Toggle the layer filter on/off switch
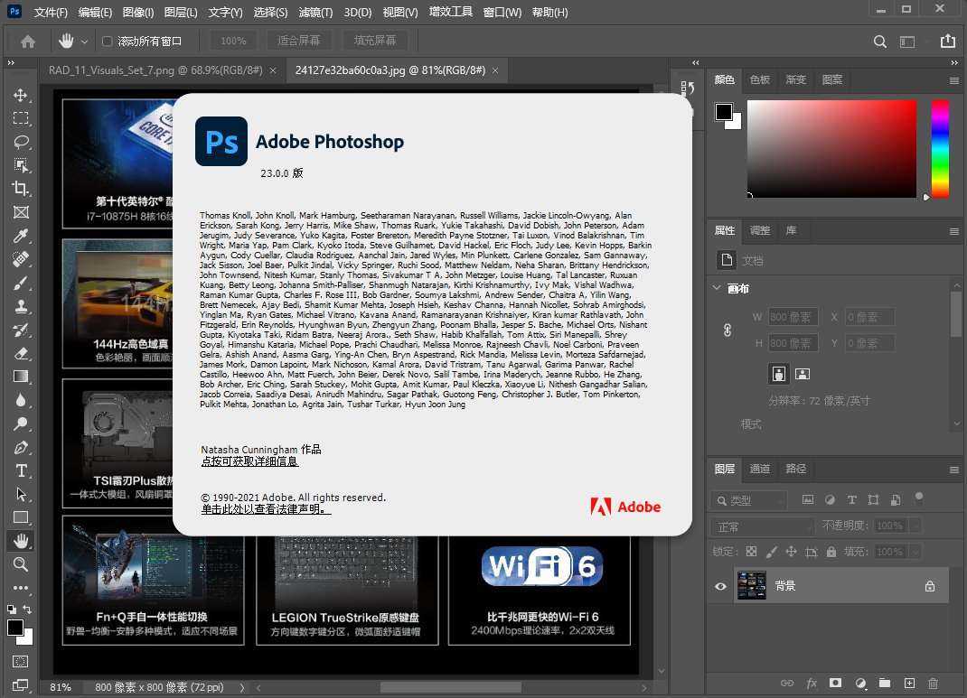 point(919,498)
